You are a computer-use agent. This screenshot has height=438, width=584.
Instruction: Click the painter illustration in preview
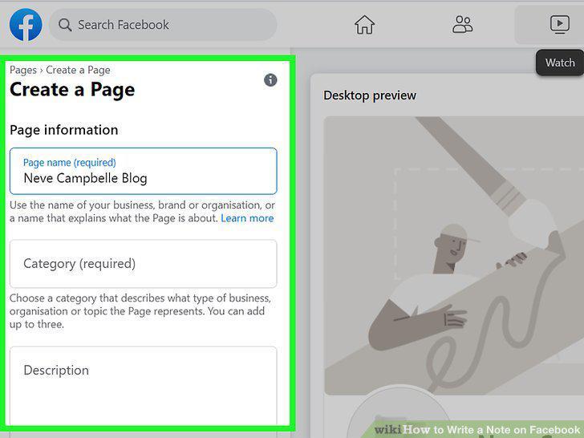[x=454, y=255]
